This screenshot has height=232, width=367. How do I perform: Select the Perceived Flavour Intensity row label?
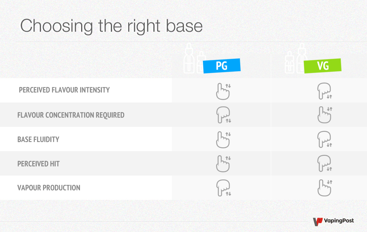coord(64,90)
